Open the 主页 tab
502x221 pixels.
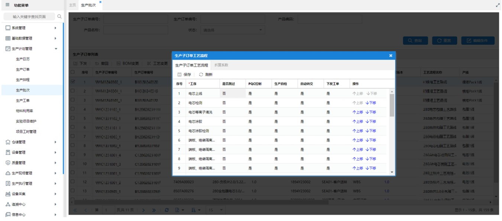pos(72,5)
